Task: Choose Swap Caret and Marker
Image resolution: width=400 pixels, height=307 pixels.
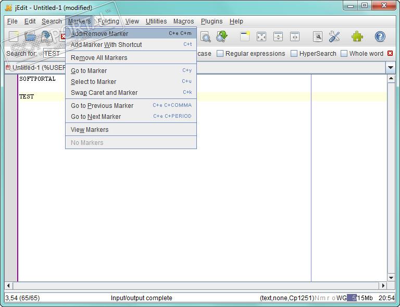Action: click(x=131, y=92)
